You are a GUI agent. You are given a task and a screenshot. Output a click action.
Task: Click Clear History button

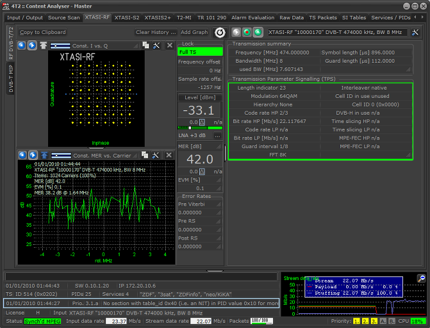156,32
